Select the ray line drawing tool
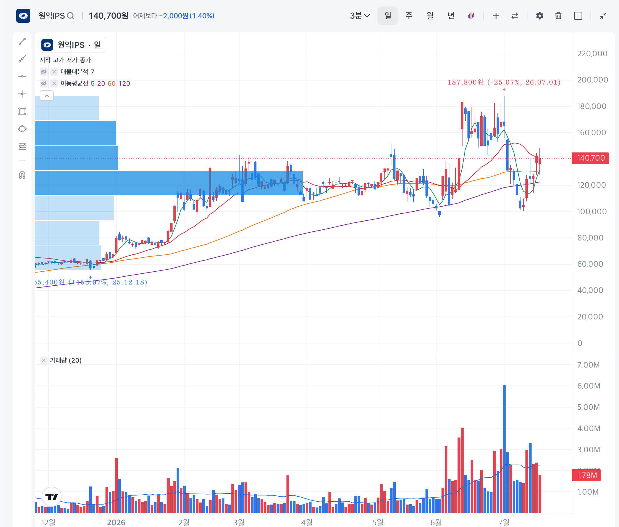Viewport: 619px width, 527px height. click(22, 59)
